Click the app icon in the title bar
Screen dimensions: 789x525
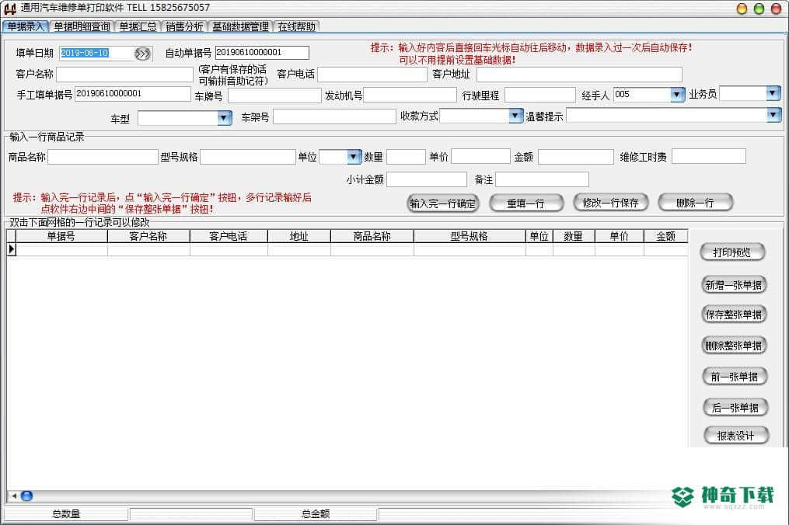pyautogui.click(x=9, y=8)
